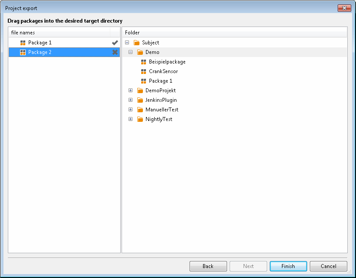Select the 'Subject' folder label
Image resolution: width=356 pixels, height=278 pixels.
point(150,43)
